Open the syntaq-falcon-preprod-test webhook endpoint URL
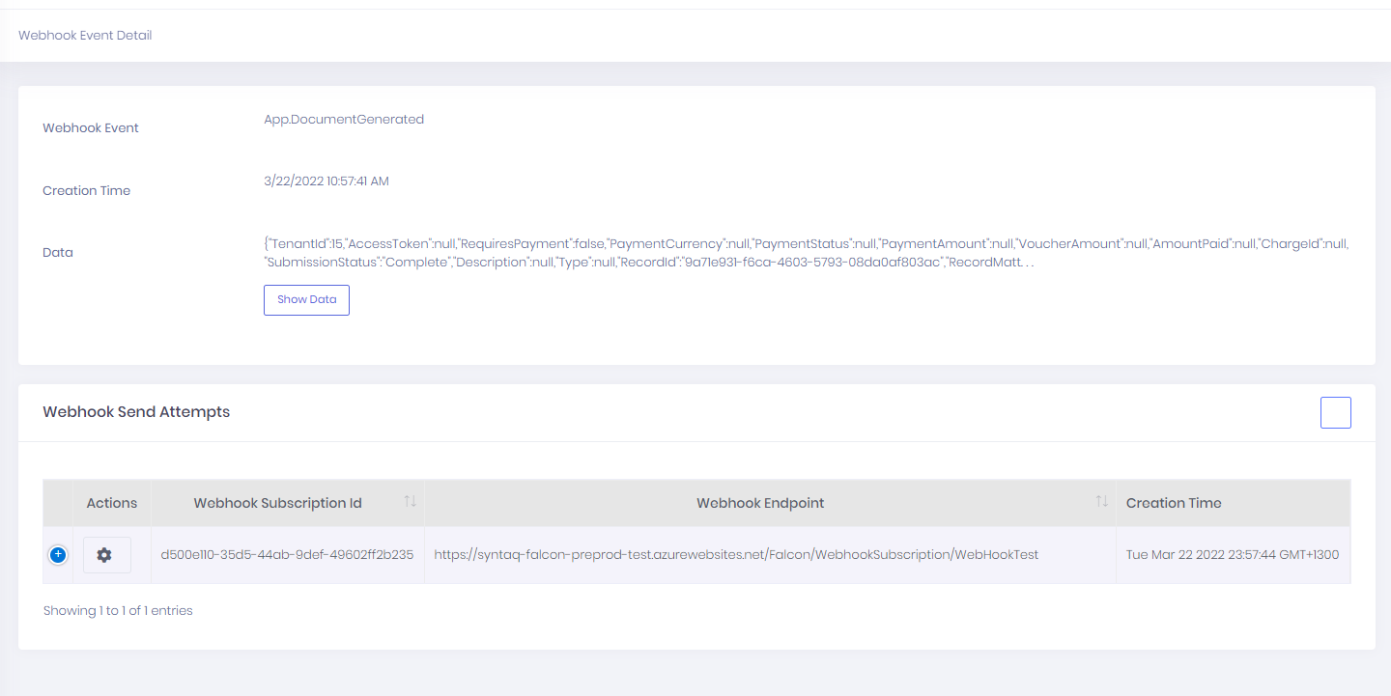The image size is (1391, 696). (736, 554)
